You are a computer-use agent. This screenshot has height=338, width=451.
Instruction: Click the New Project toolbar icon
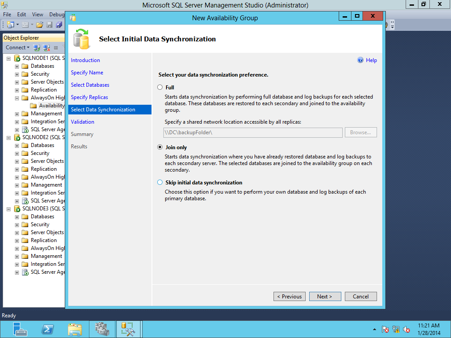pyautogui.click(x=11, y=25)
